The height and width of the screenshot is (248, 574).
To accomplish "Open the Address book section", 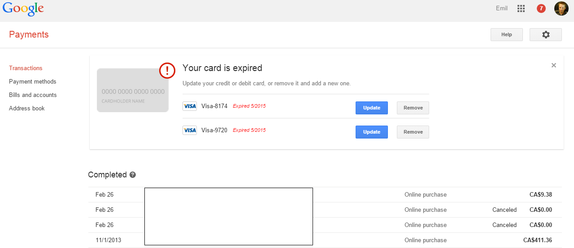I will pos(27,109).
